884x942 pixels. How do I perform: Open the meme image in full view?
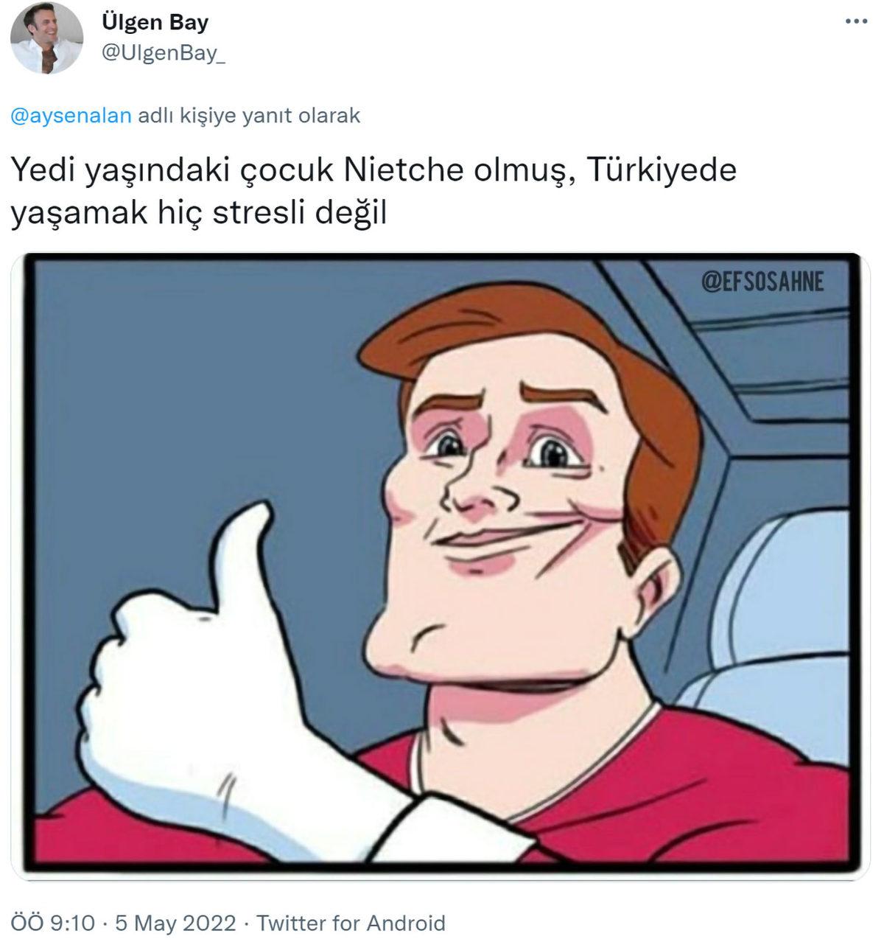point(442,560)
